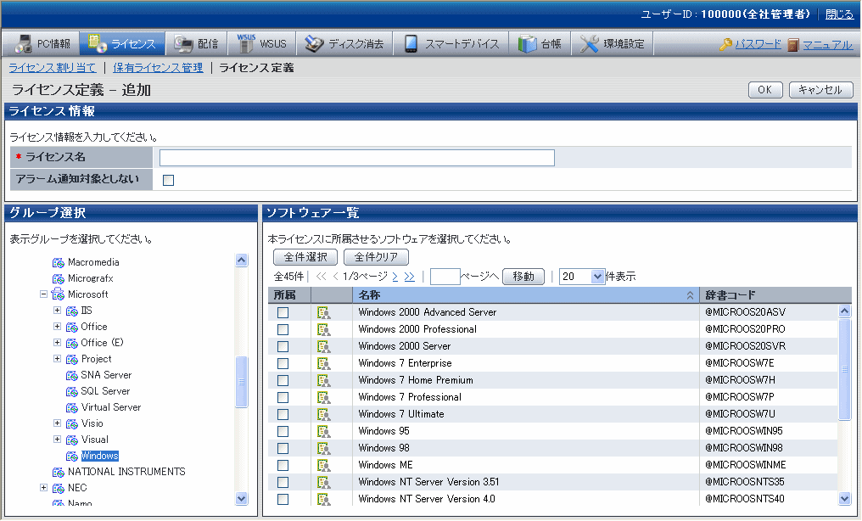862x521 pixels.
Task: Expand the IIS tree node
Action: click(x=57, y=311)
